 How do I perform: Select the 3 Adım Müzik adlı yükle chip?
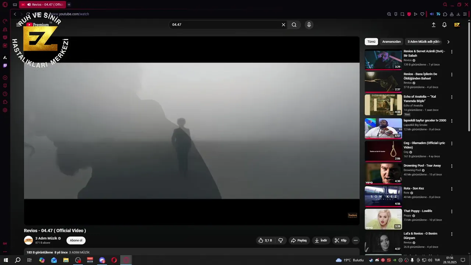click(424, 42)
